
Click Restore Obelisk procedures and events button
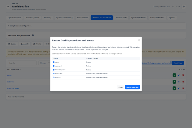(156, 63)
